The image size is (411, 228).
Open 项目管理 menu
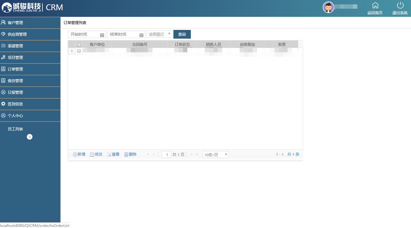click(30, 58)
